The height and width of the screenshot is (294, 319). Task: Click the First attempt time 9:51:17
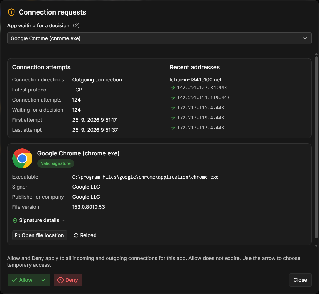pyautogui.click(x=108, y=120)
